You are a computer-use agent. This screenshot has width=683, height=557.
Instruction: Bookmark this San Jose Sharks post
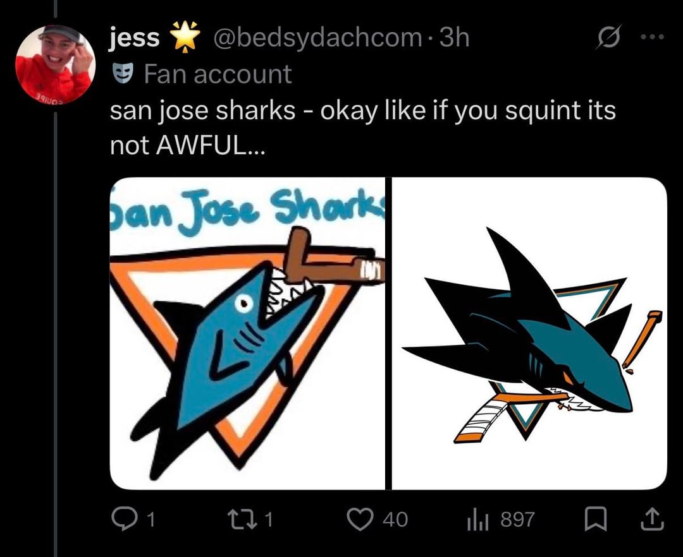tap(595, 520)
